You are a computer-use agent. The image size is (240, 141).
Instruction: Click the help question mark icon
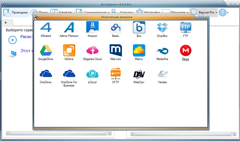click(222, 12)
